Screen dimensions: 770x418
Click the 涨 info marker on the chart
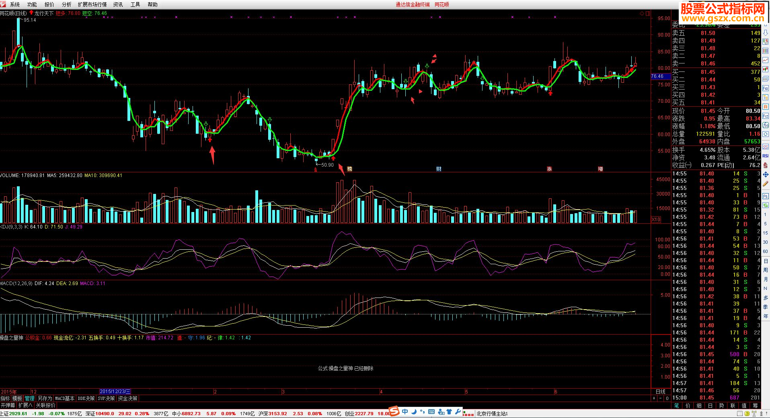[x=549, y=169]
